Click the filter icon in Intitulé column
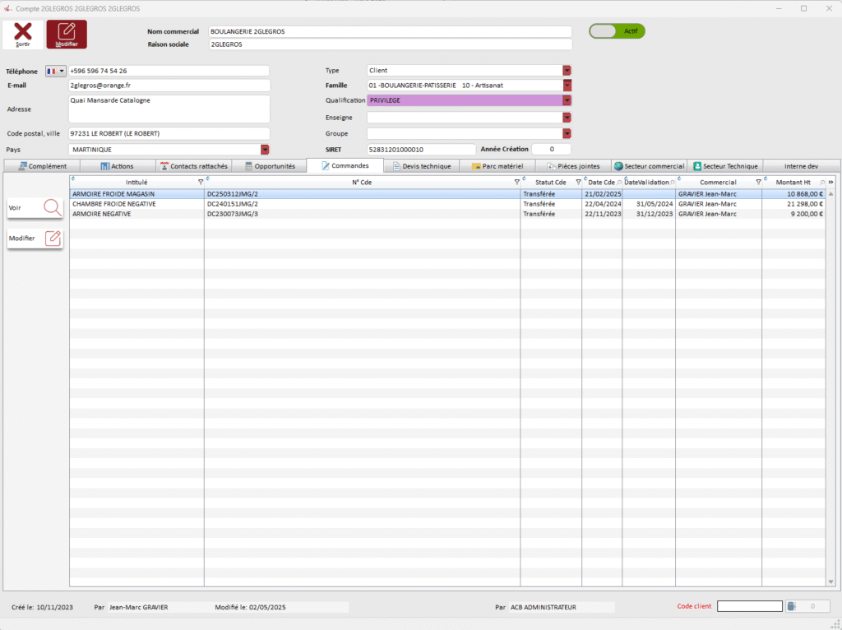 [201, 182]
